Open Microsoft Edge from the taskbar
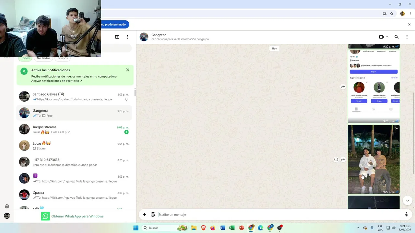This screenshot has width=415, height=233. pyautogui.click(x=260, y=228)
